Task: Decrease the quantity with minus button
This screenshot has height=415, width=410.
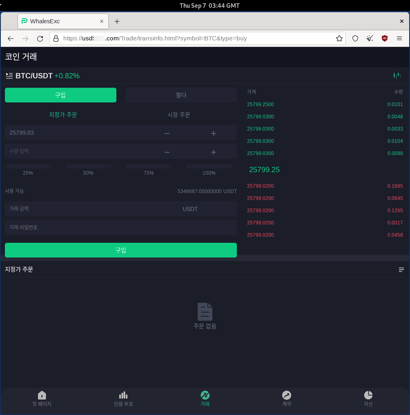Action: pyautogui.click(x=167, y=152)
